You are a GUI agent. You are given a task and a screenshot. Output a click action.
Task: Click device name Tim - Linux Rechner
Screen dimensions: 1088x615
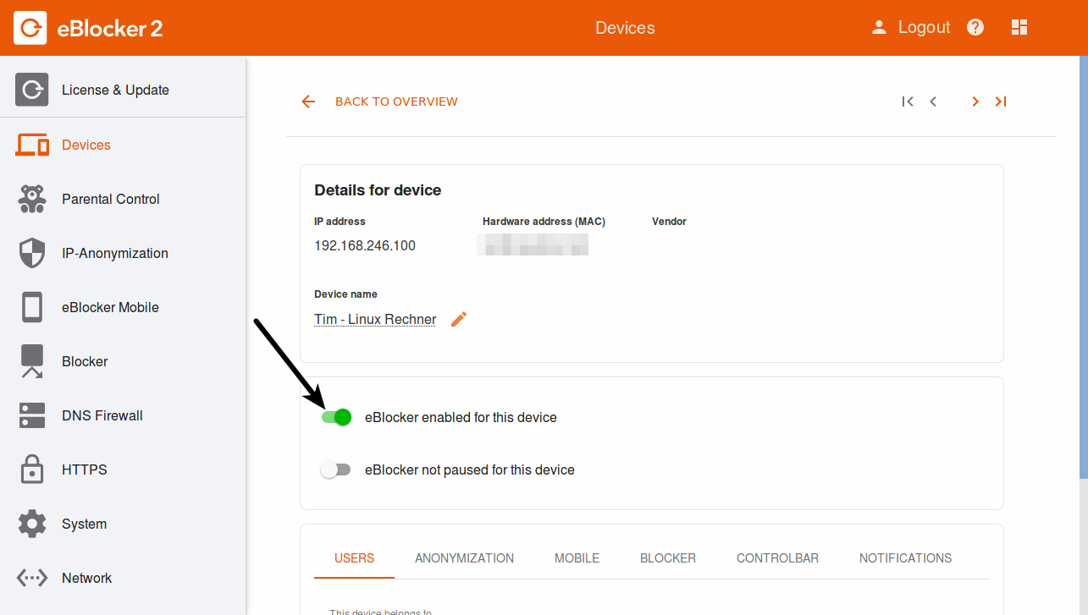(x=375, y=320)
